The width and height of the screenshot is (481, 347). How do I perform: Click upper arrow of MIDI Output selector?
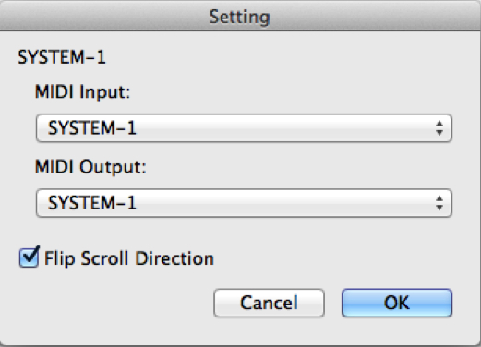pyautogui.click(x=439, y=198)
